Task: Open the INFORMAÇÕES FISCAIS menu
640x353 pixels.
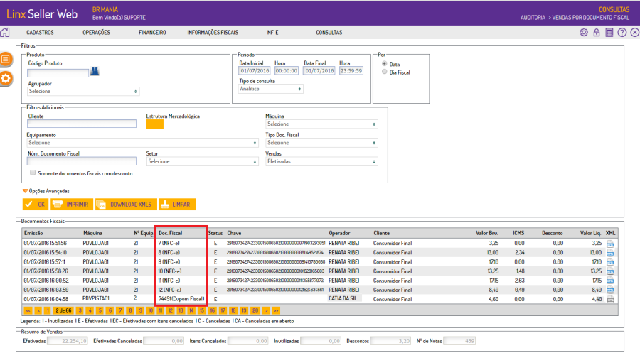Action: [x=213, y=32]
